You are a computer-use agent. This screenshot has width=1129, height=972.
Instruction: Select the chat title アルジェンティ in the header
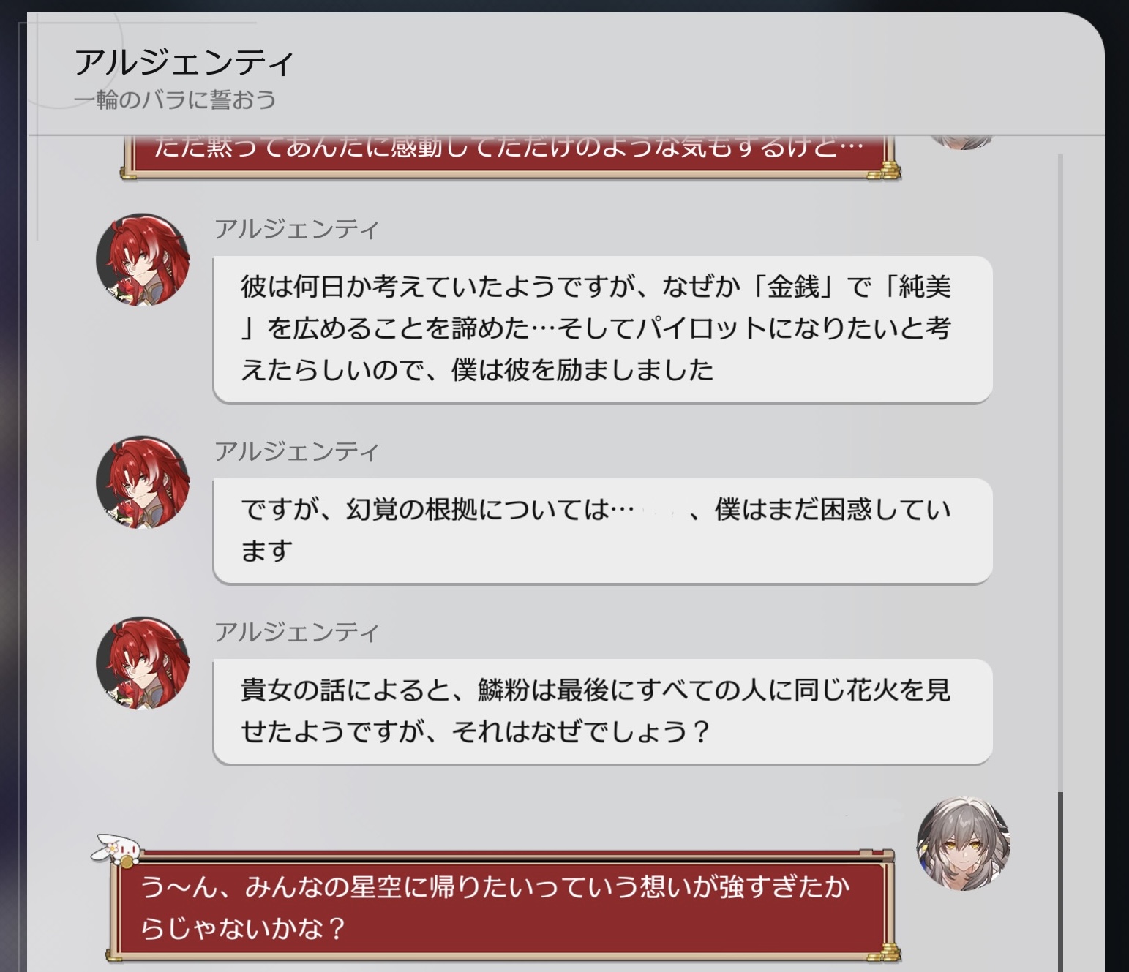click(x=184, y=63)
